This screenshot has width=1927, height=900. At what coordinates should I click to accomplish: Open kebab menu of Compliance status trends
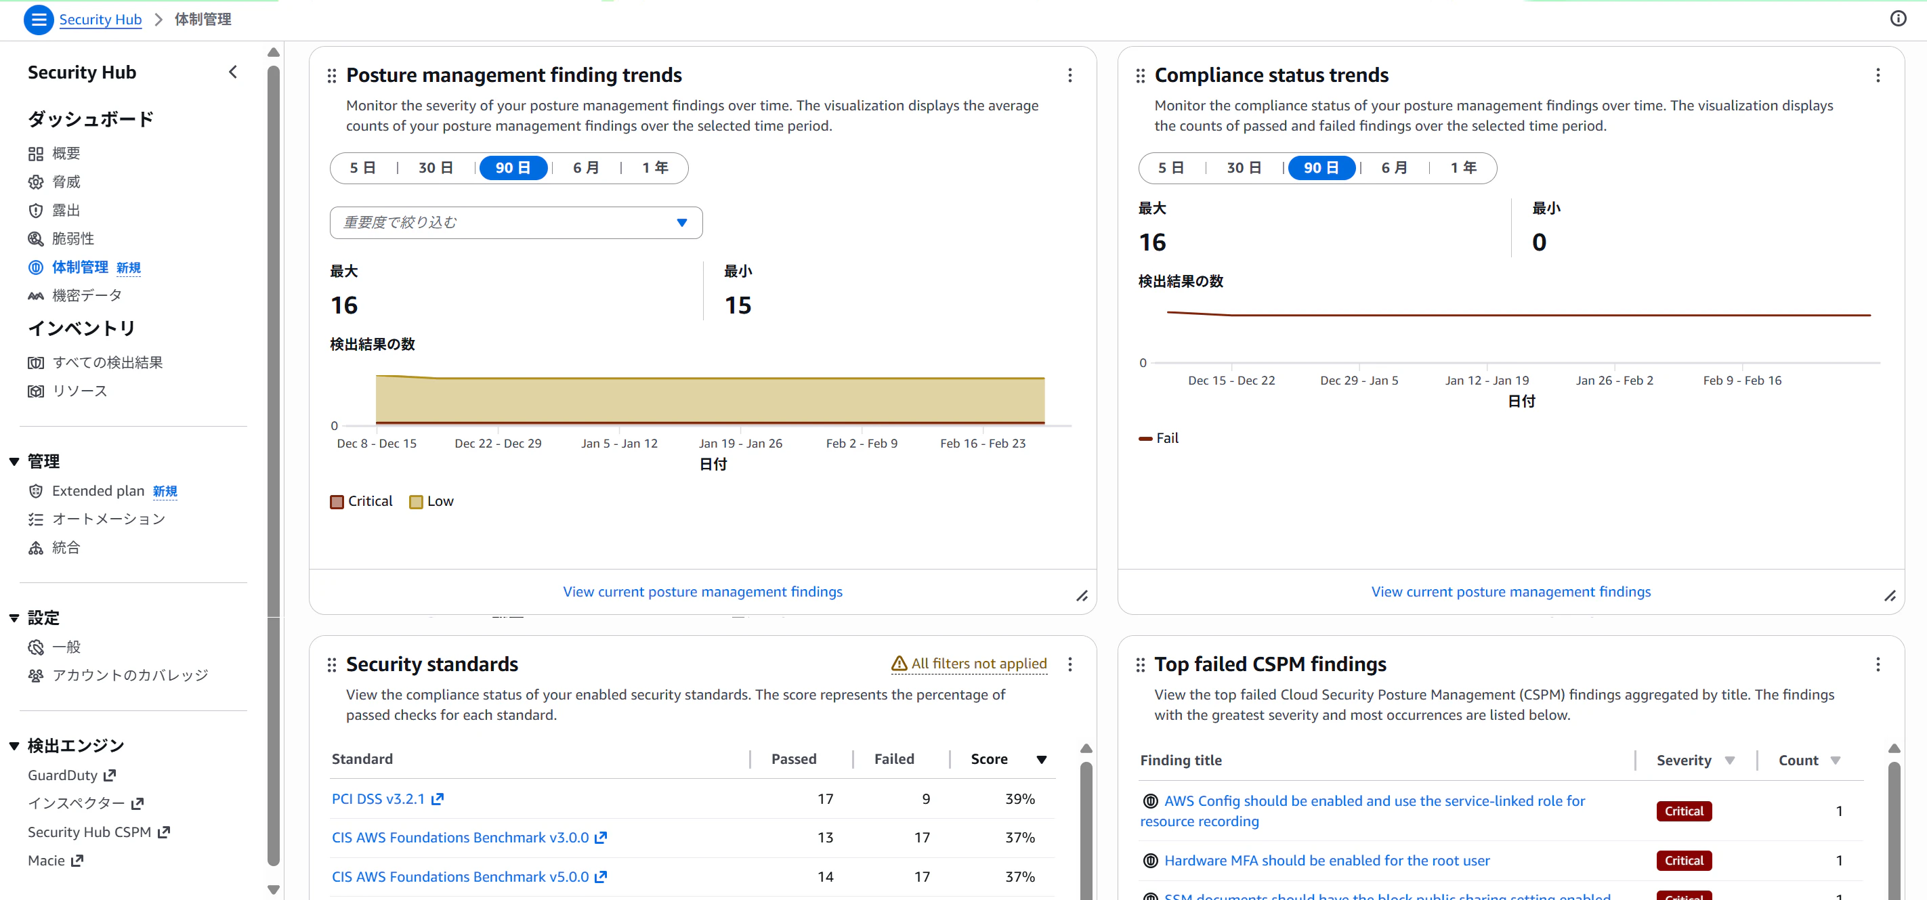1878,74
